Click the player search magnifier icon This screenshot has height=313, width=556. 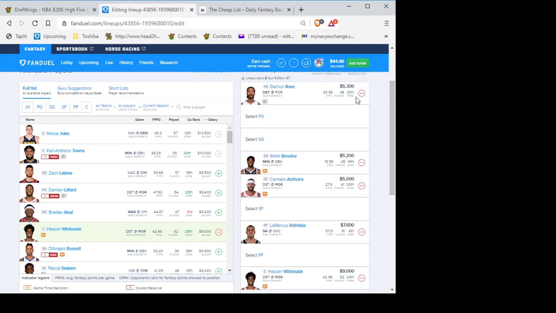click(179, 107)
